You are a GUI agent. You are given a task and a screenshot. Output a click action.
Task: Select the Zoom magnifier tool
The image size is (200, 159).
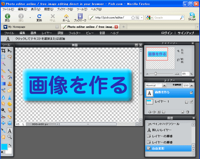pyautogui.click(x=10, y=137)
